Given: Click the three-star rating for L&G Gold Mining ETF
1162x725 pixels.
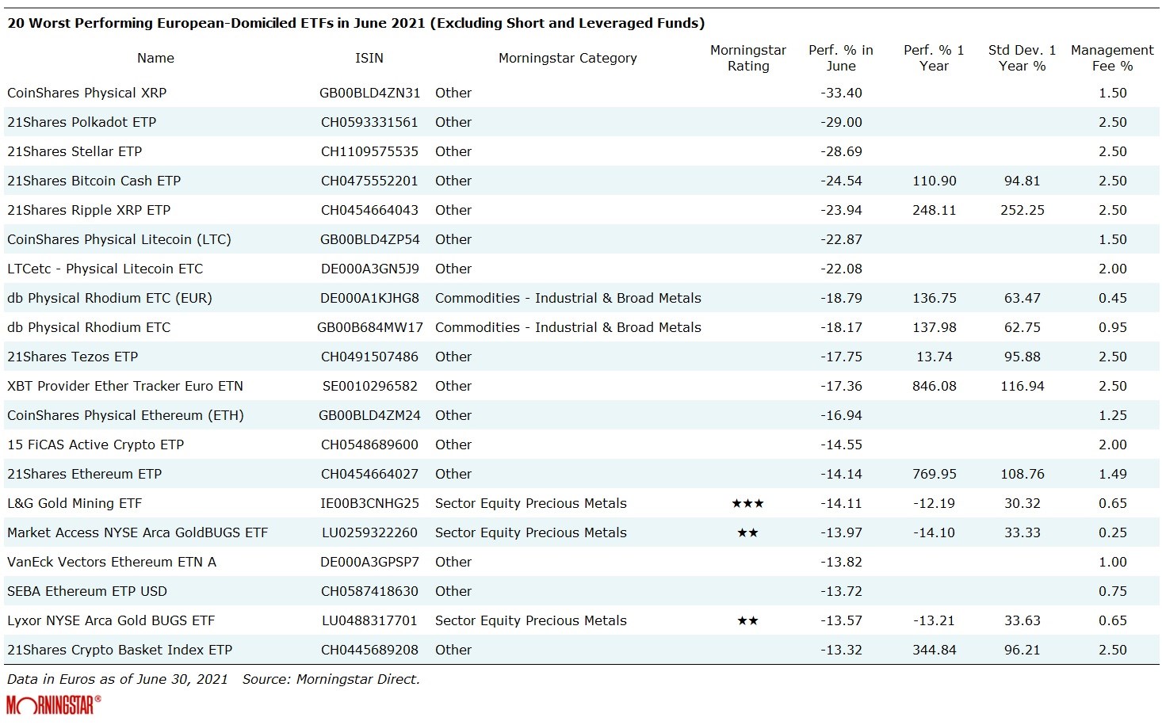Looking at the screenshot, I should click(x=747, y=503).
